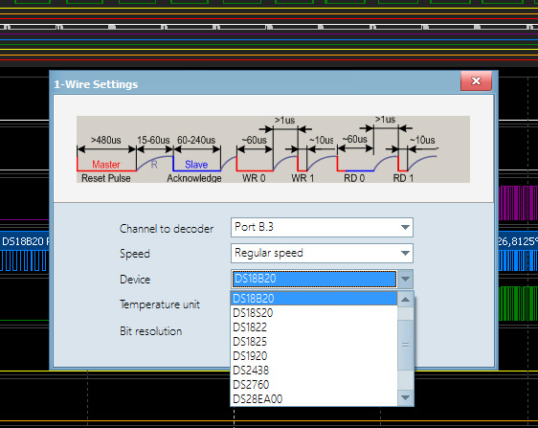This screenshot has width=538, height=428.
Task: Click the 1-Wire timing diagram image
Action: pos(273,149)
